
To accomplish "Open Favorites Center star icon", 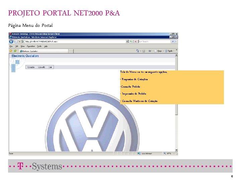I will pos(11,51).
